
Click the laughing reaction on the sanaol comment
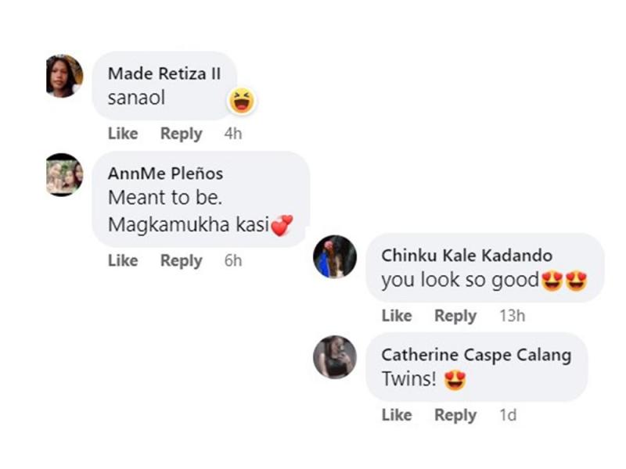(243, 100)
